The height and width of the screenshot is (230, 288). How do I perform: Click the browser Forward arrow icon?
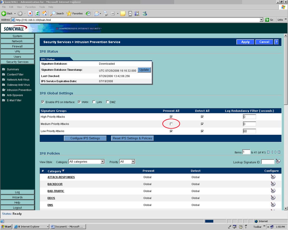coord(20,13)
